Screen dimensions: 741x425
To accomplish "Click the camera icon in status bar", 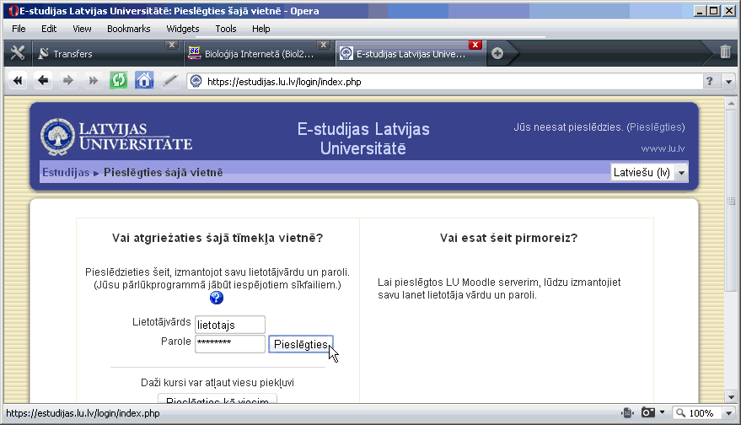I will point(648,412).
